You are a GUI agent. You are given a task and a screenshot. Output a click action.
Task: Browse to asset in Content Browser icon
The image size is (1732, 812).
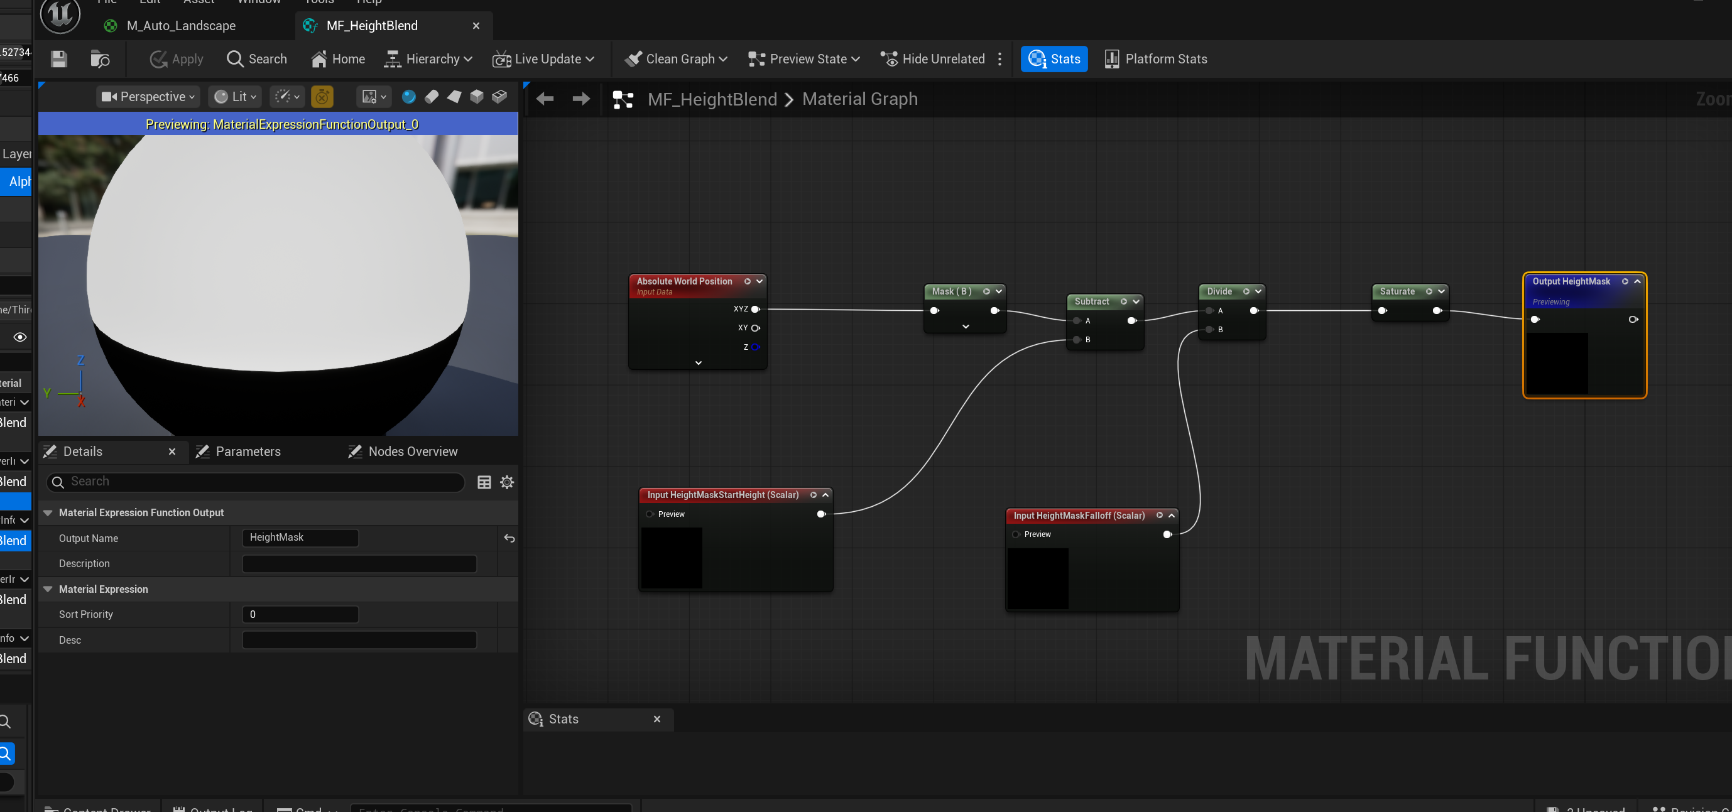coord(99,59)
